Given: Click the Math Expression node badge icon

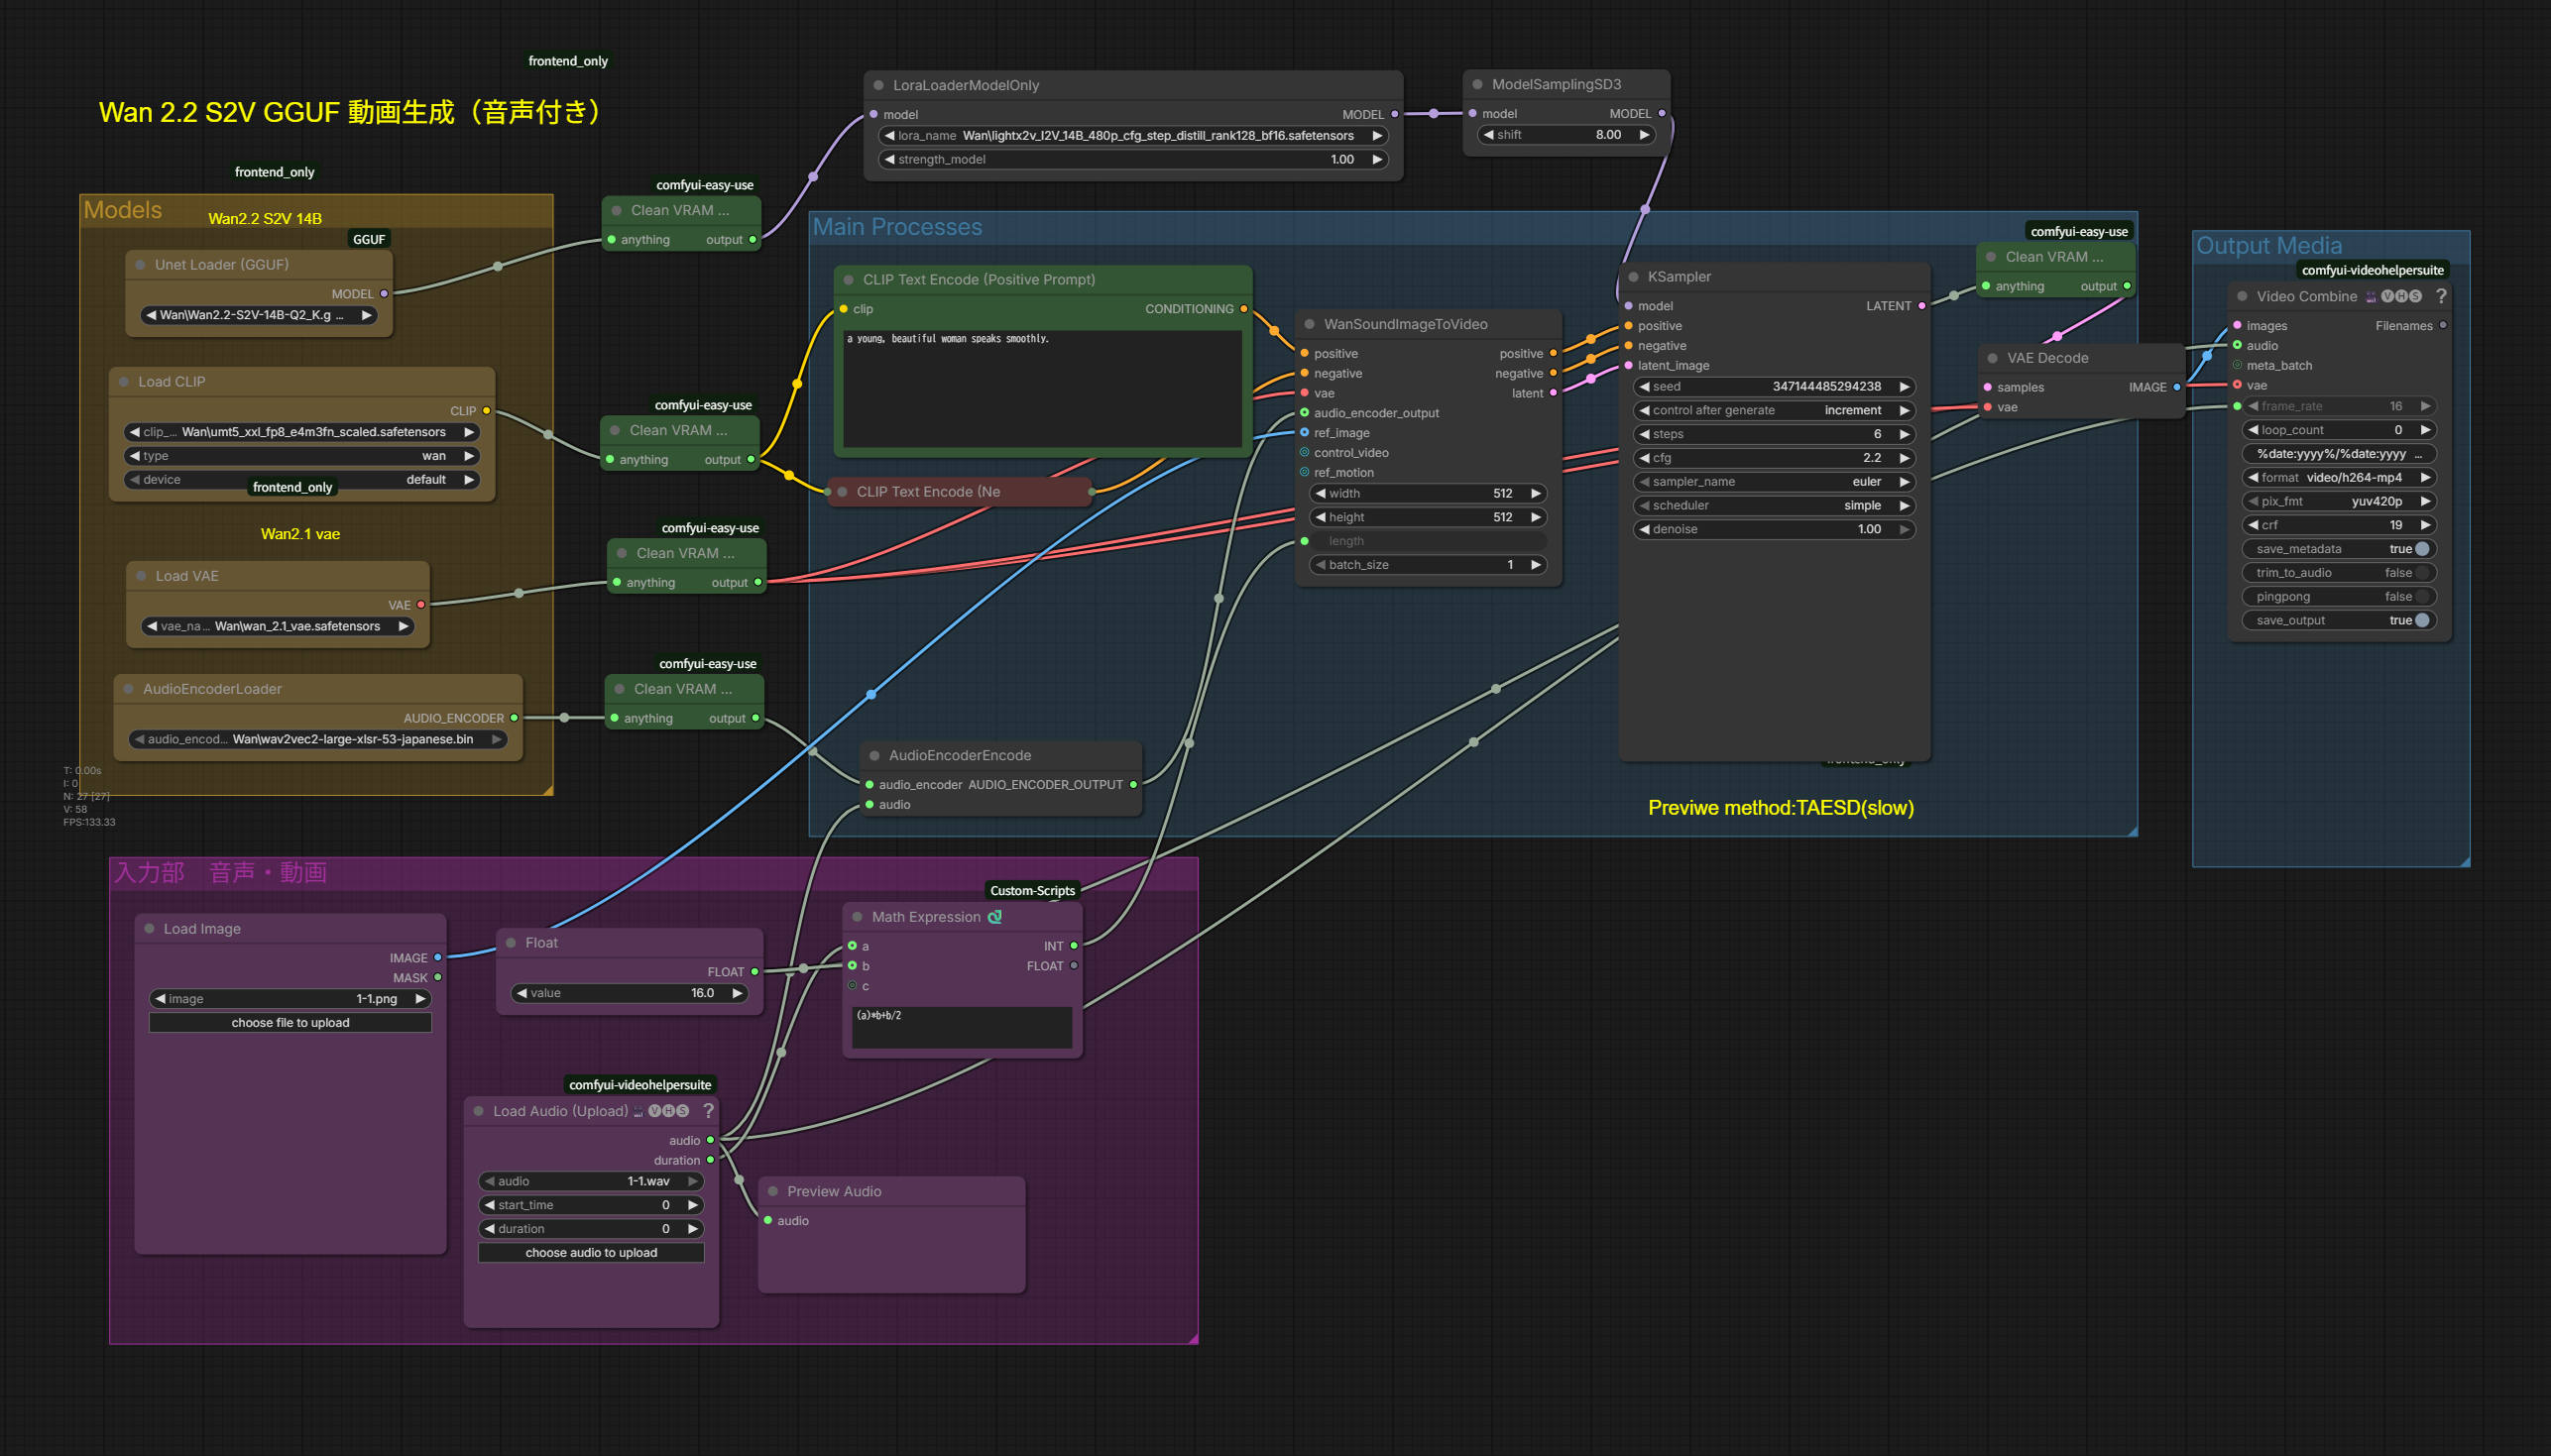Looking at the screenshot, I should tap(994, 917).
